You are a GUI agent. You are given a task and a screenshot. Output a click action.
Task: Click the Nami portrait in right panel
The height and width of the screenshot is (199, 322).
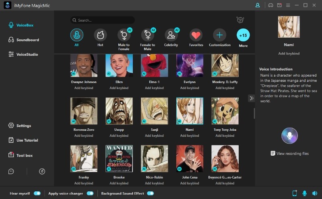[289, 27]
